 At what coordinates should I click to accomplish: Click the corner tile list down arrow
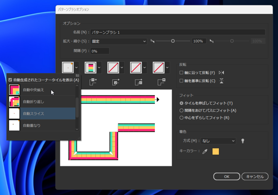[77, 129]
